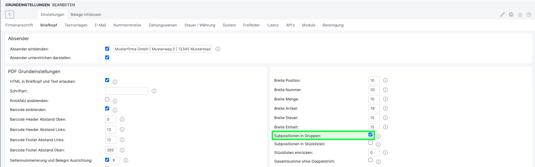
Task: Go to Steuer / Währung settings
Action: point(200,25)
